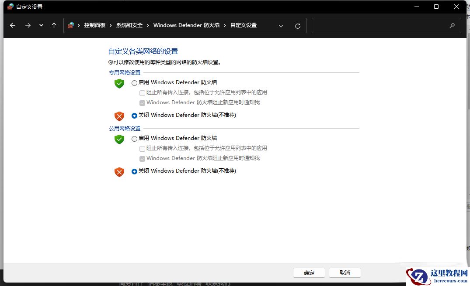Navigate to 控制面板 via the breadcrumb
The width and height of the screenshot is (470, 286).
tap(94, 25)
